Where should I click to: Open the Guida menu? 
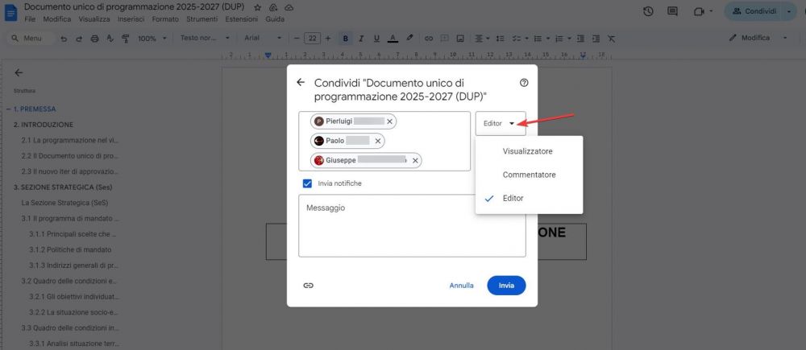pyautogui.click(x=275, y=19)
